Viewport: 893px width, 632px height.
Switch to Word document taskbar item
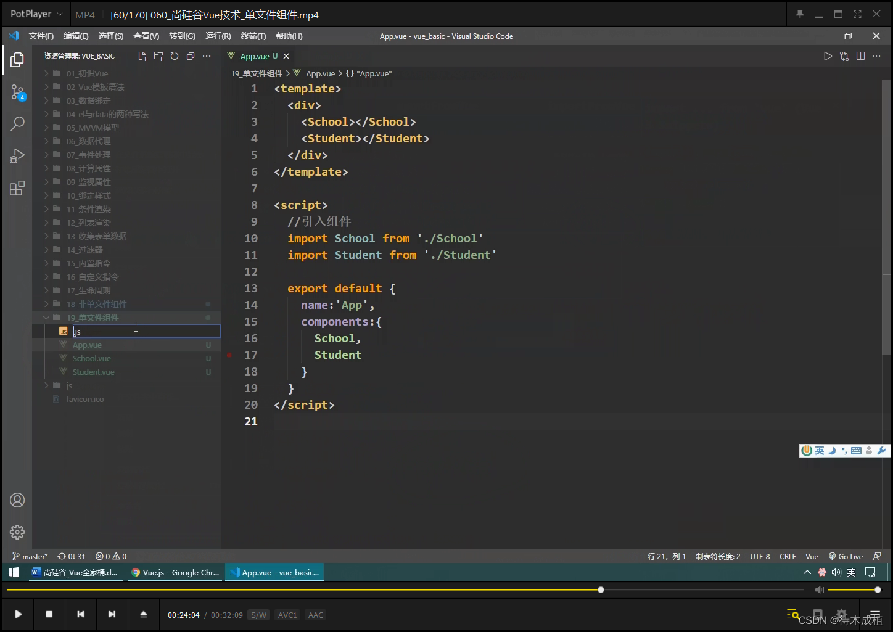[75, 572]
